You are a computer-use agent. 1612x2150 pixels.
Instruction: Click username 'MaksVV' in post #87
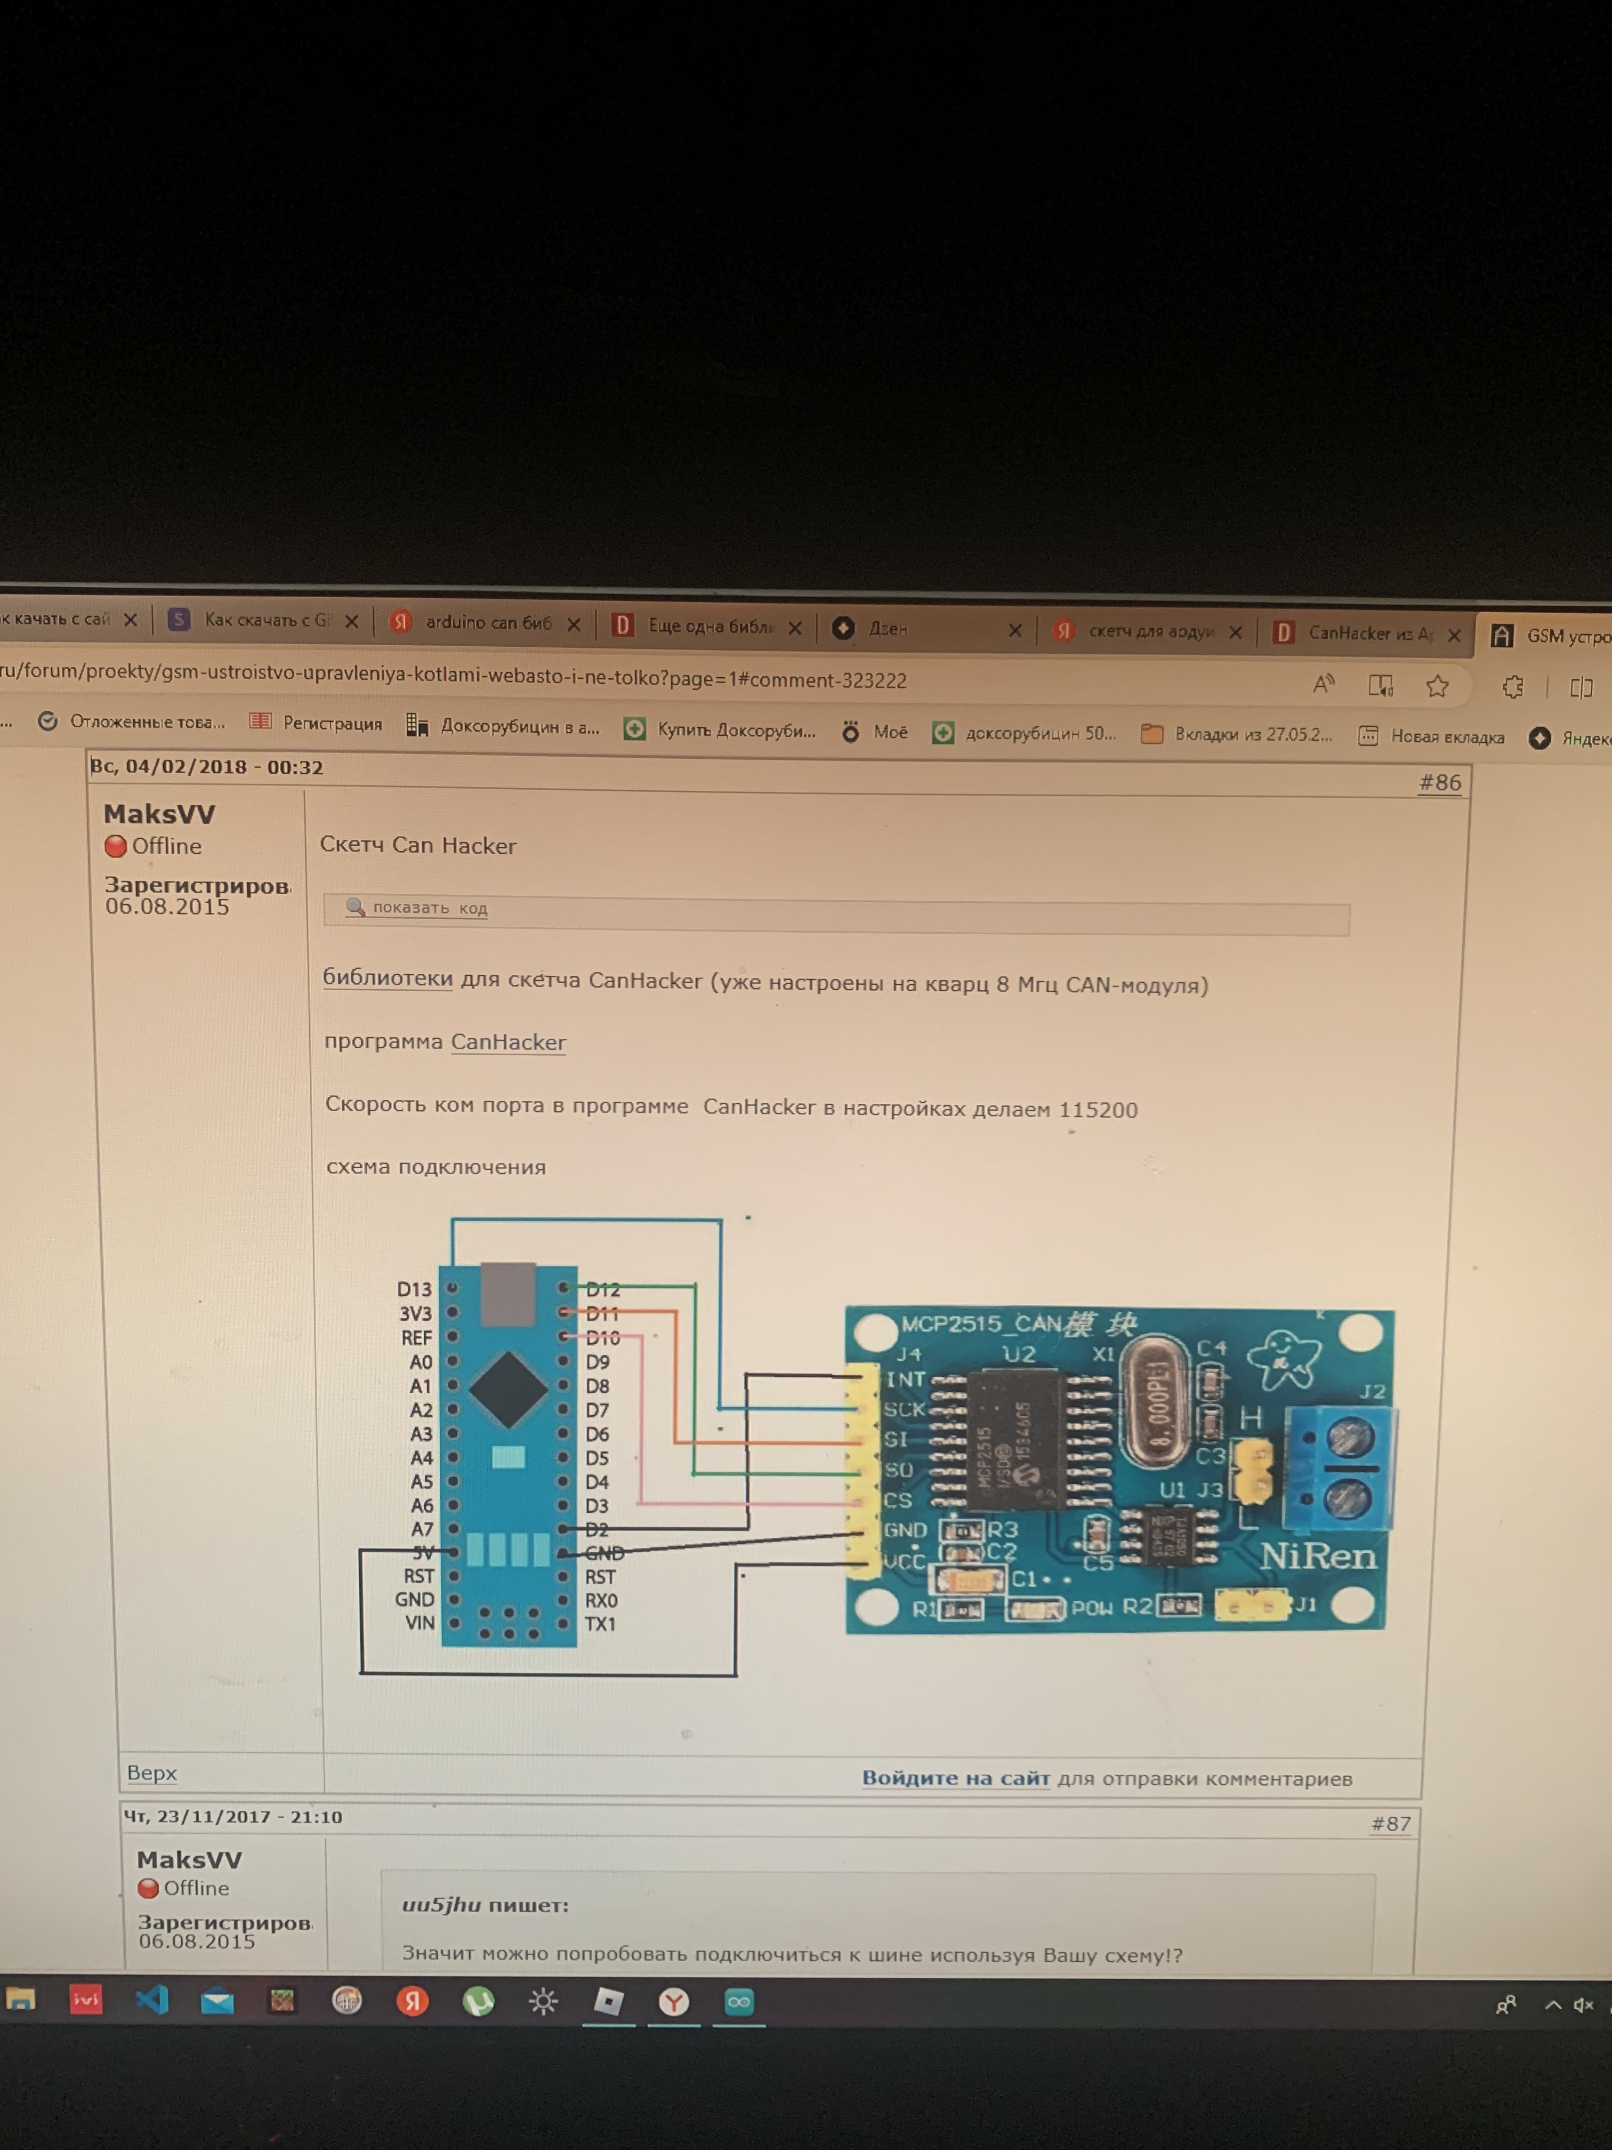click(189, 1859)
